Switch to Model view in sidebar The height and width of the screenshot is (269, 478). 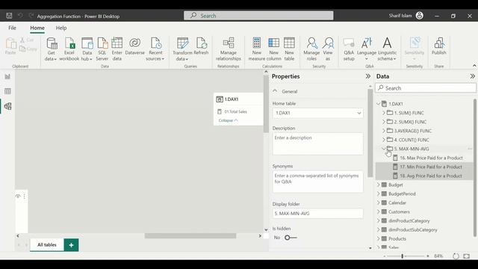pyautogui.click(x=7, y=106)
